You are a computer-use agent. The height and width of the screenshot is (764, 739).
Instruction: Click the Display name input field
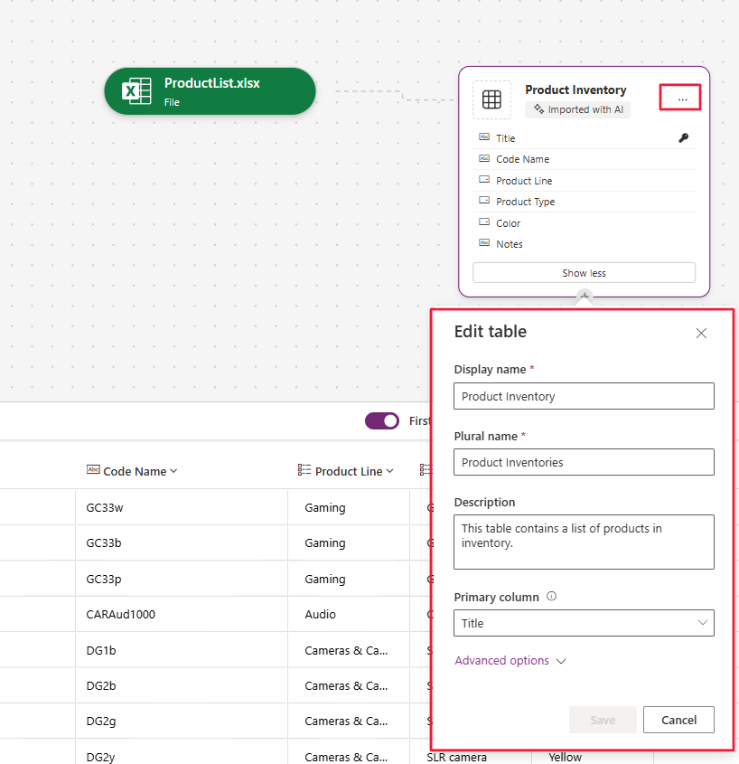click(x=584, y=396)
